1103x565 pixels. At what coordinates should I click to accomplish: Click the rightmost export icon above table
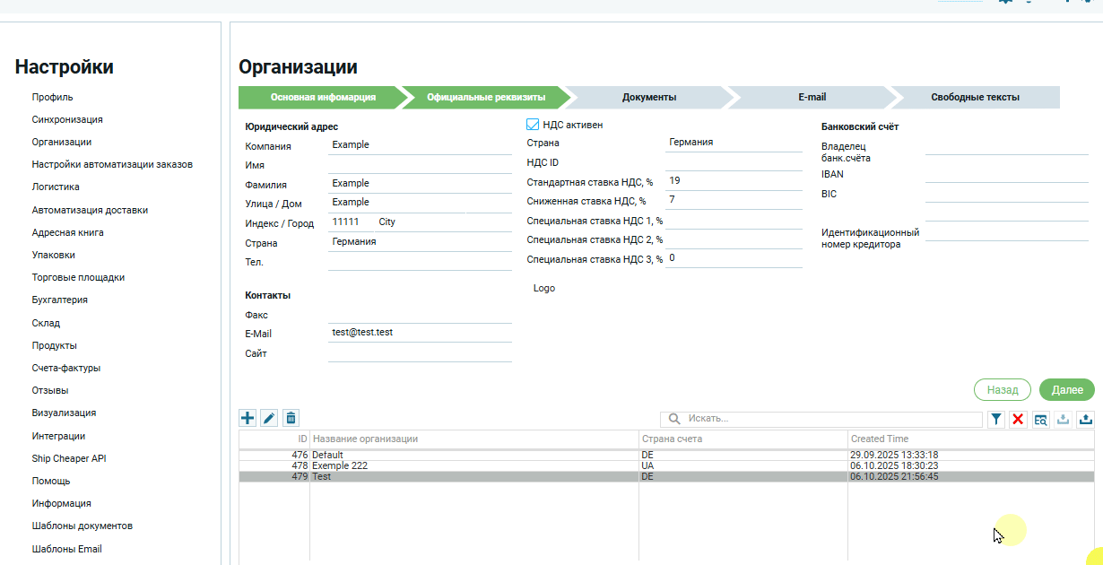click(1085, 419)
